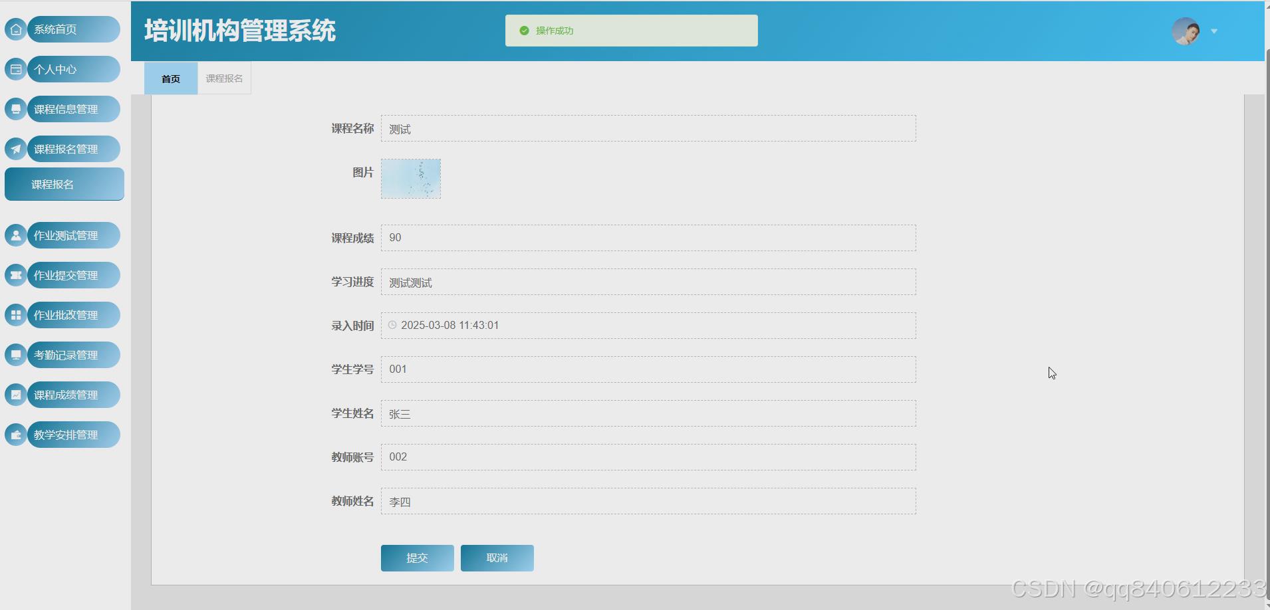The height and width of the screenshot is (610, 1270).
Task: Click the 录入时间 datetime field
Action: click(648, 326)
